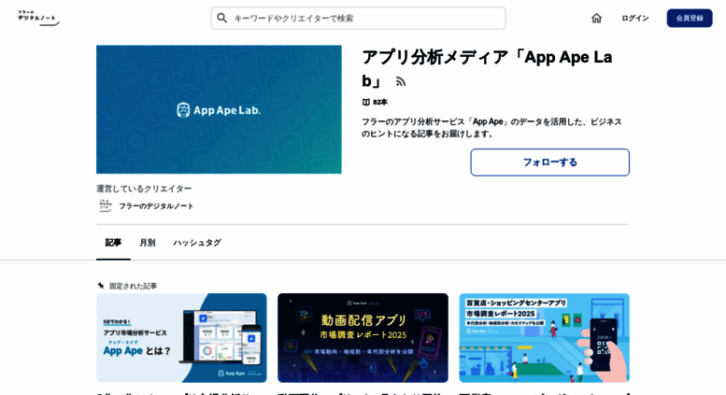This screenshot has height=395, width=726.
Task: Open the App Ape とは？ article thumbnail
Action: [x=181, y=338]
